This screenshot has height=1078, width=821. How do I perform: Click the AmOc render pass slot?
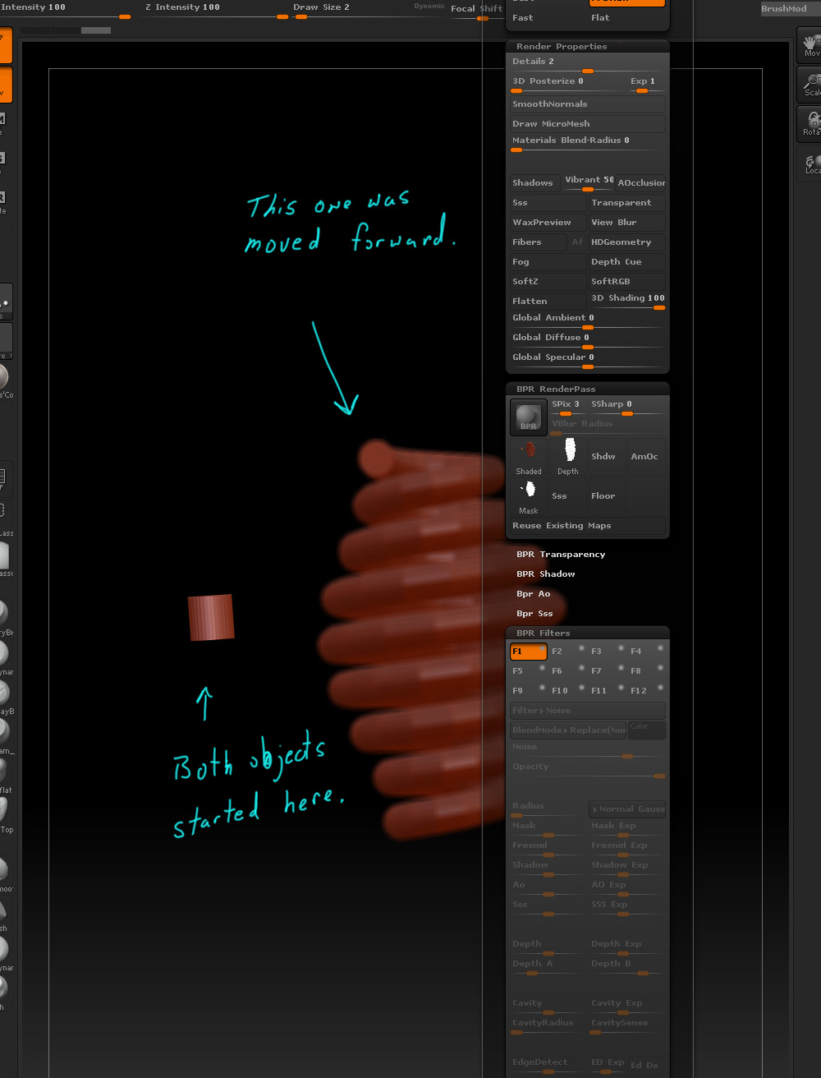click(646, 457)
